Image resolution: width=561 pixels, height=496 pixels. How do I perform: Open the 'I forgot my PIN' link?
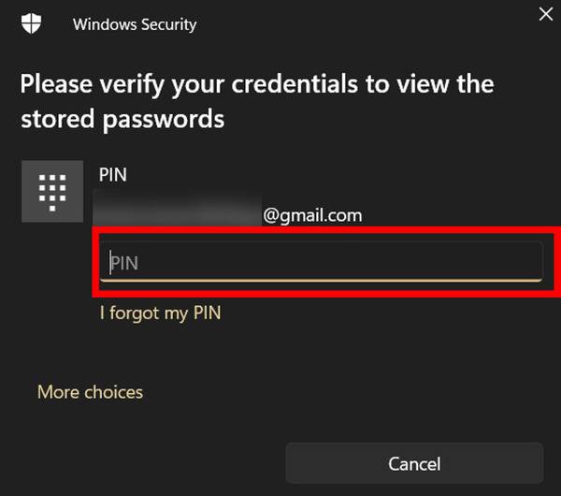pos(160,314)
